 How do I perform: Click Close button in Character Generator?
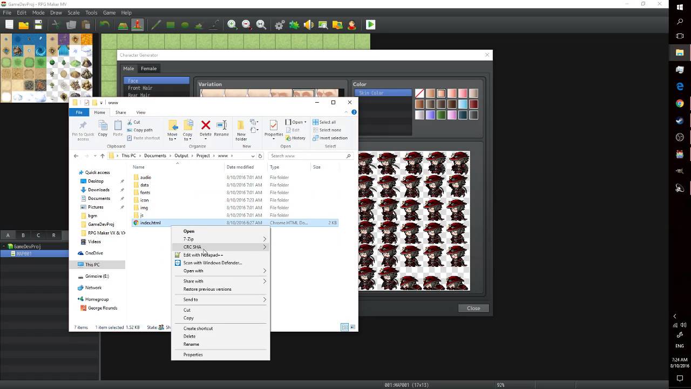473,308
